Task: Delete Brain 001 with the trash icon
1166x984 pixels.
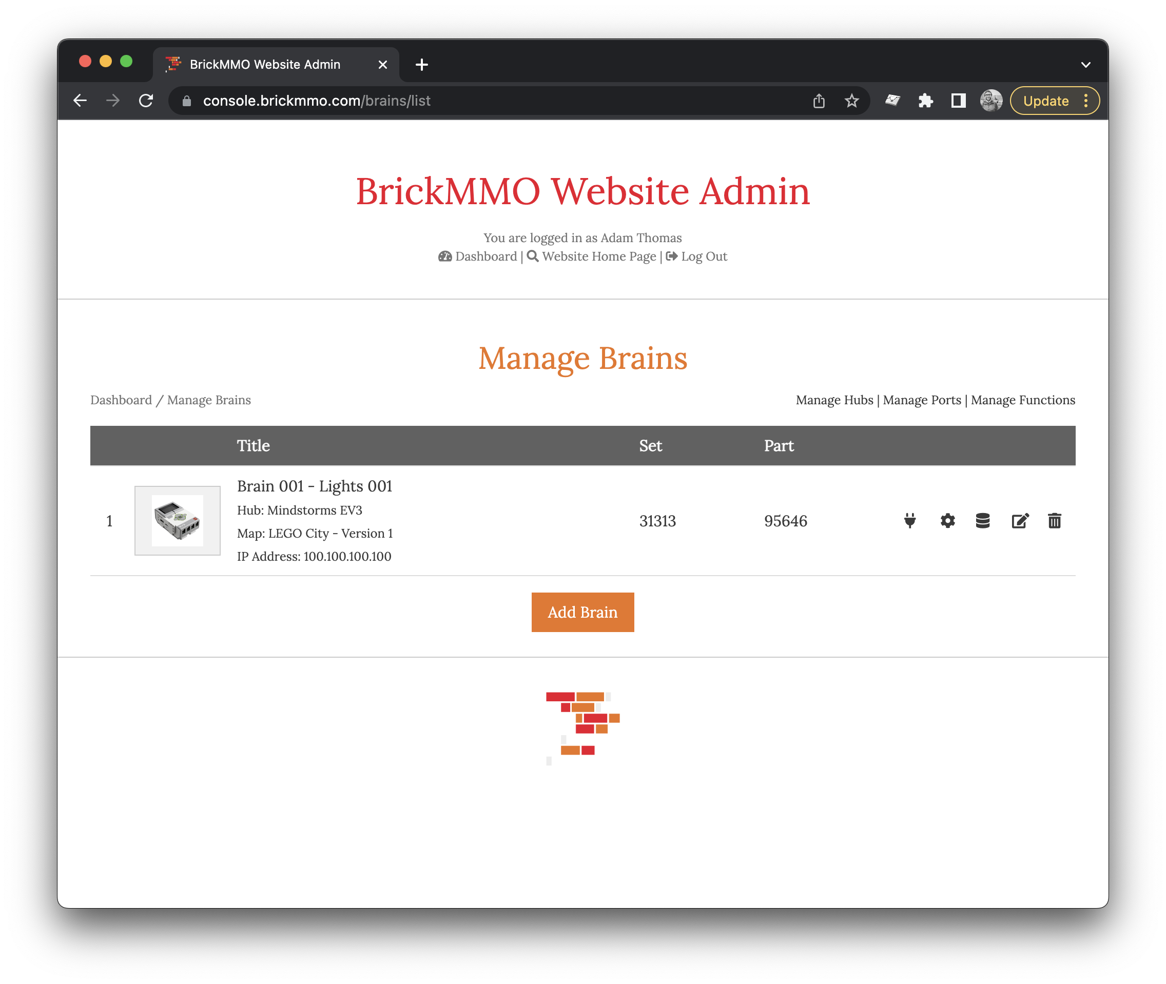Action: 1055,520
